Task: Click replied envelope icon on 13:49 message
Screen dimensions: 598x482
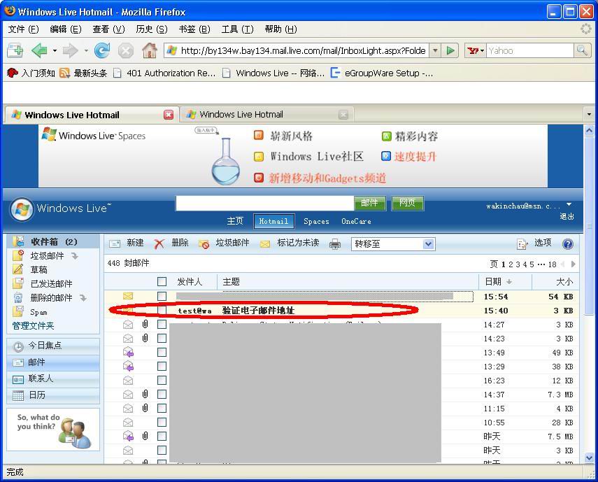Action: tap(128, 353)
